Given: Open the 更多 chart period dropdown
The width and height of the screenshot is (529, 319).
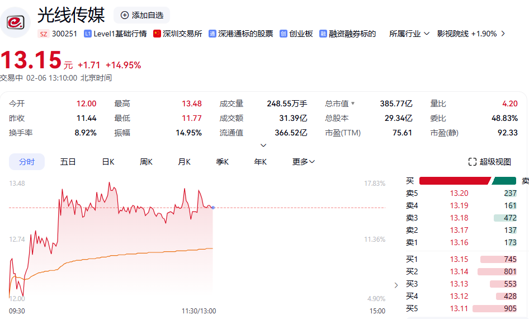Looking at the screenshot, I should pyautogui.click(x=303, y=162).
